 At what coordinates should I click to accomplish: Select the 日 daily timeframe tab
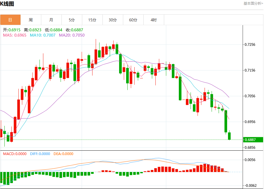pos(10,20)
